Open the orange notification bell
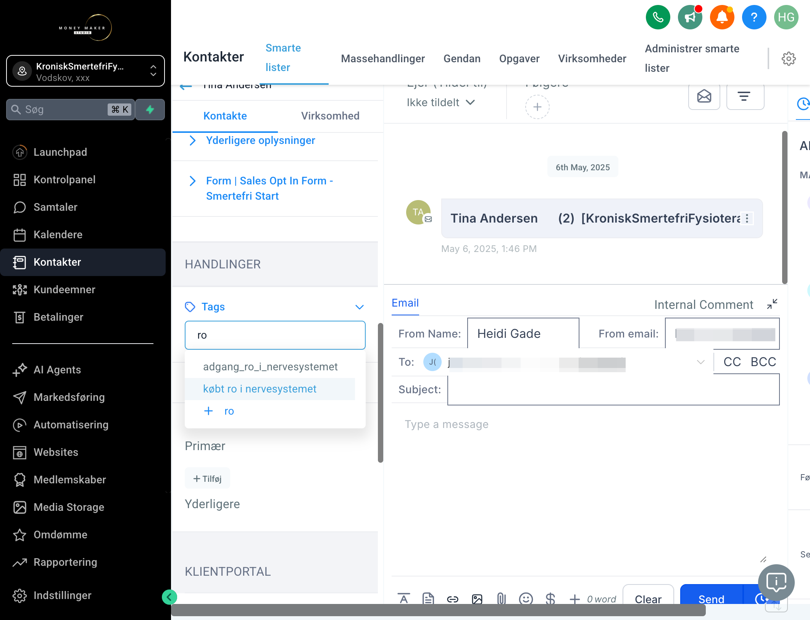The height and width of the screenshot is (620, 810). [722, 17]
